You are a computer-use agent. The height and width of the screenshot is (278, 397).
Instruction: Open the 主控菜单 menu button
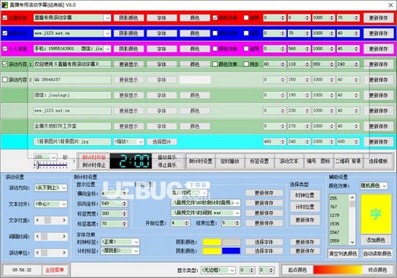55,270
